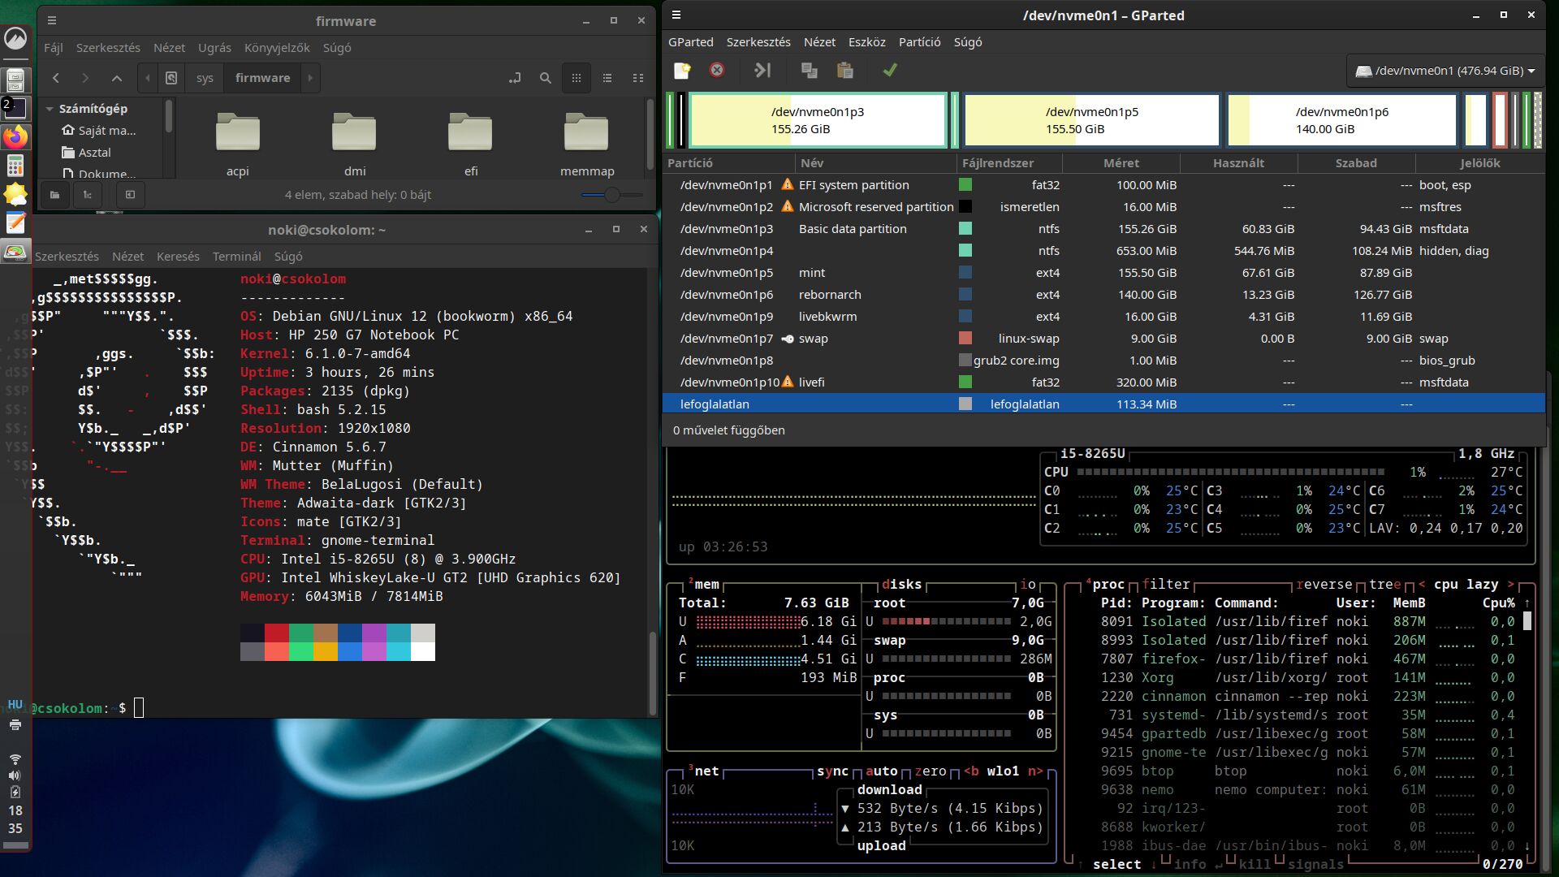
Task: Select nvme0n1p6 block in partition graphic
Action: pyautogui.click(x=1341, y=120)
